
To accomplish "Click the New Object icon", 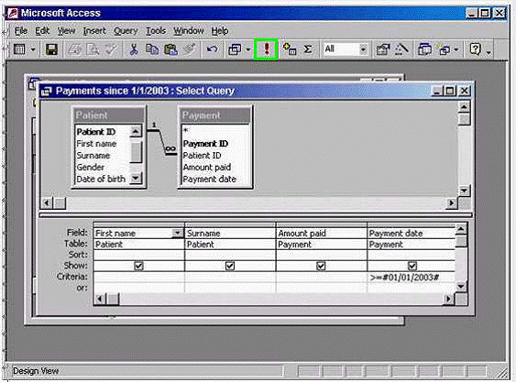I will pos(443,49).
